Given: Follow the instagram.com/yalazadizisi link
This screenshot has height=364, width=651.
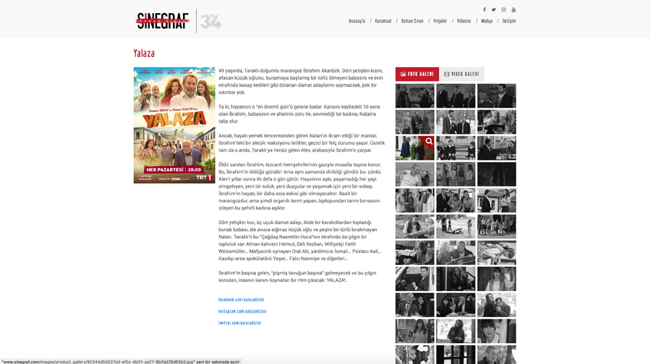Looking at the screenshot, I should pos(242,311).
